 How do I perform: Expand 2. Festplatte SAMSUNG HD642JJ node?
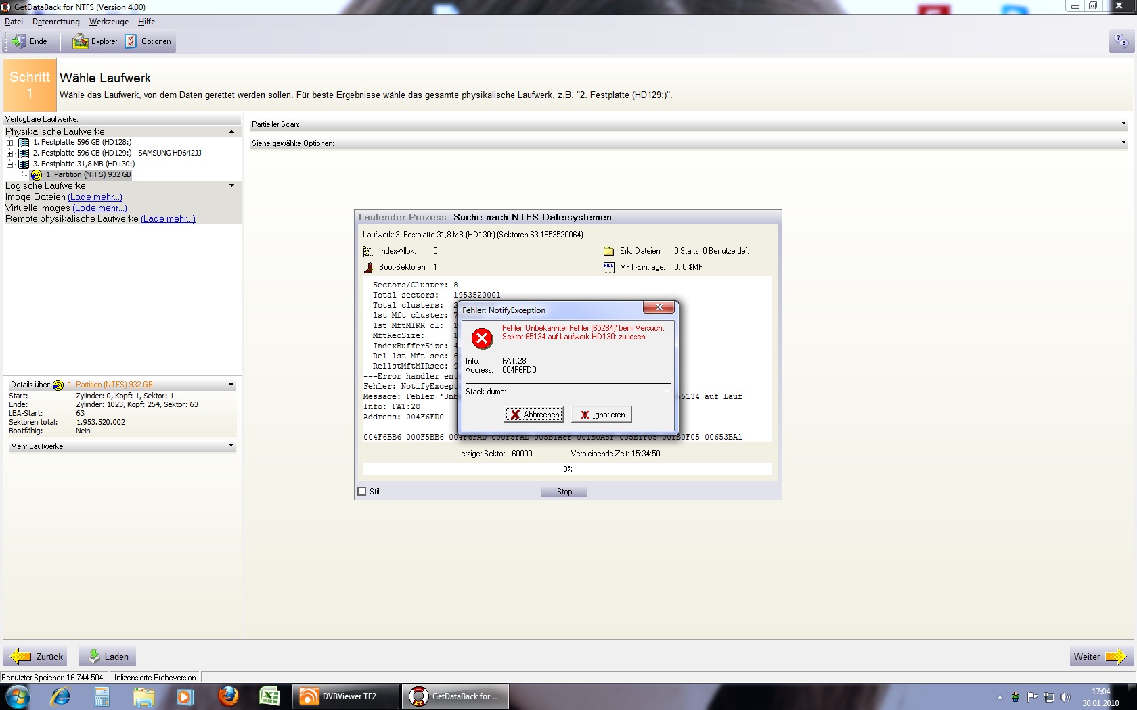(x=10, y=153)
